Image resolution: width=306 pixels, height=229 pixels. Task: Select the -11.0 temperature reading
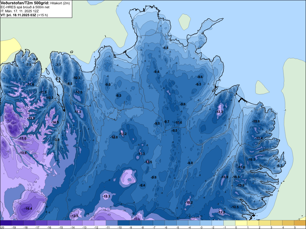pos(241,167)
